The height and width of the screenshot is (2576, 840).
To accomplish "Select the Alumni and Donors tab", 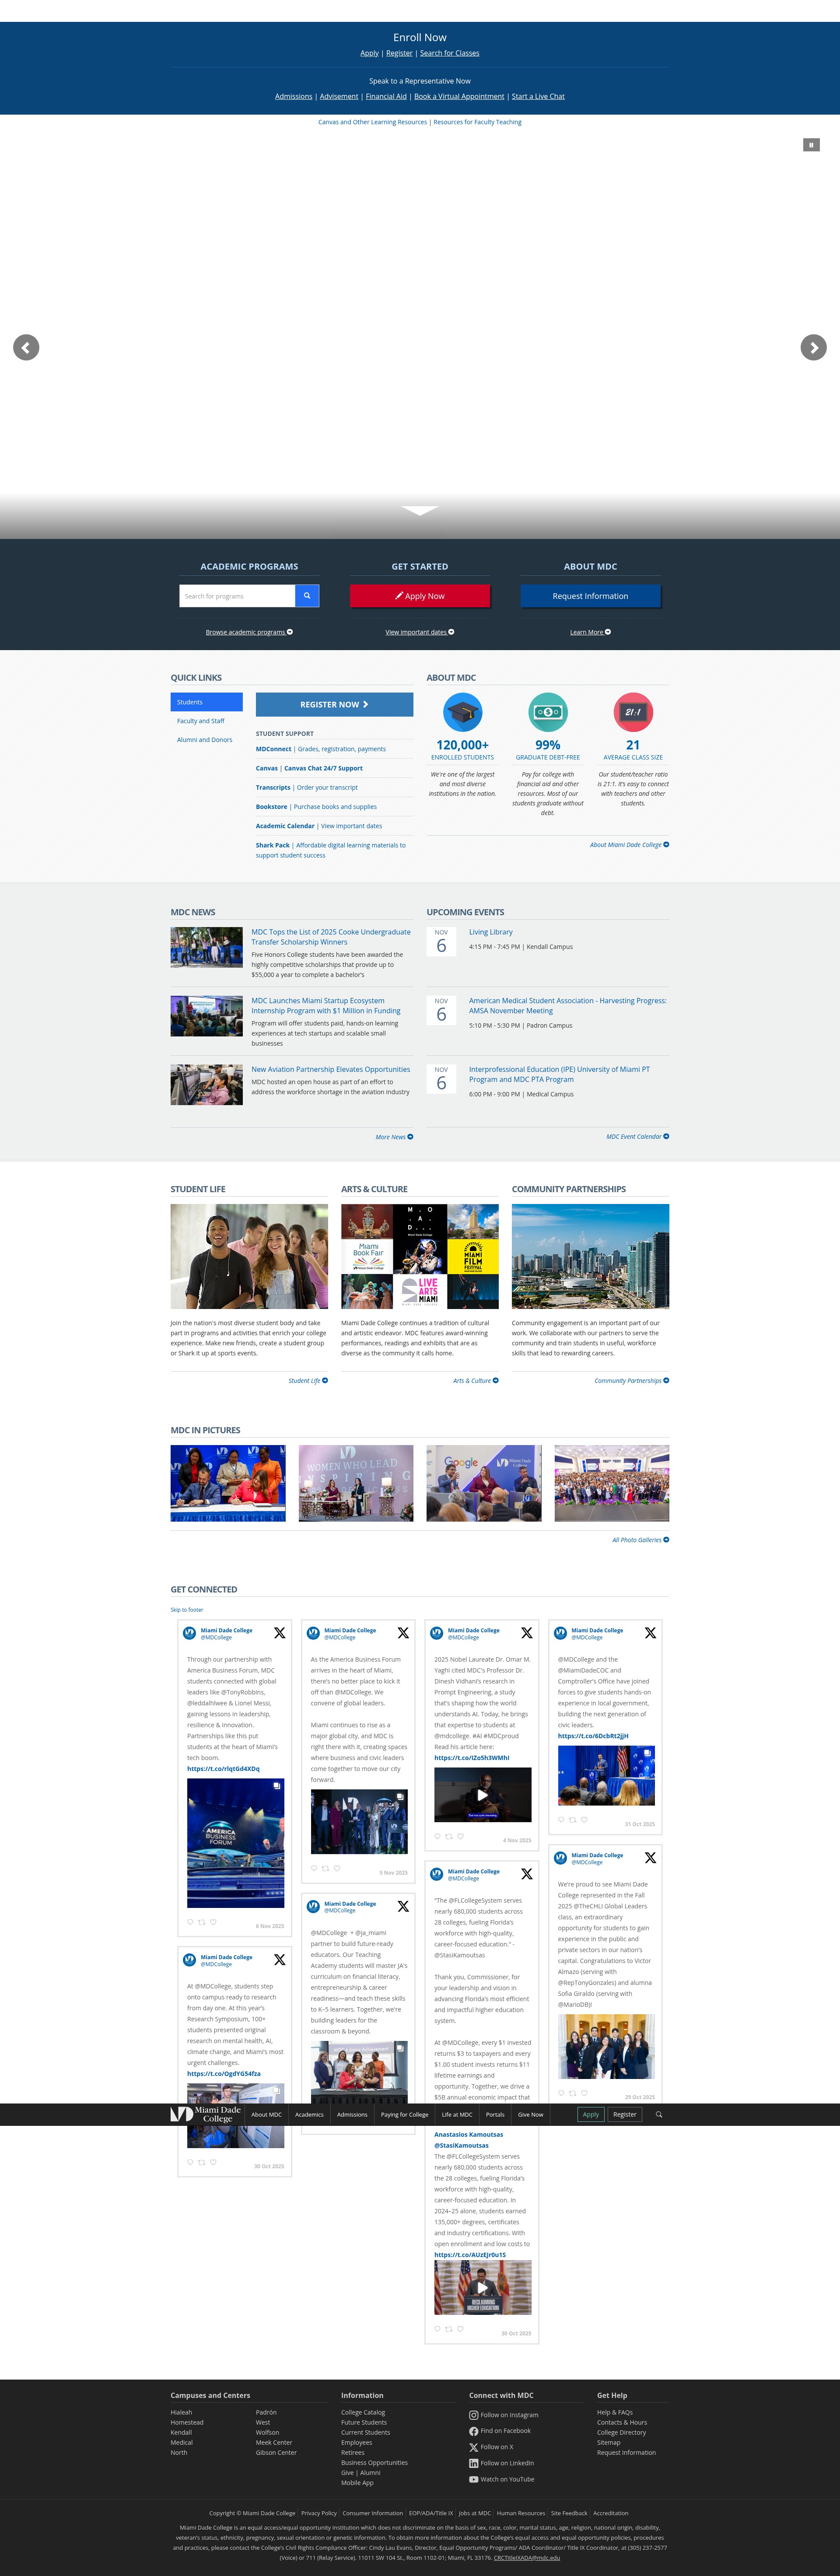I will [205, 740].
